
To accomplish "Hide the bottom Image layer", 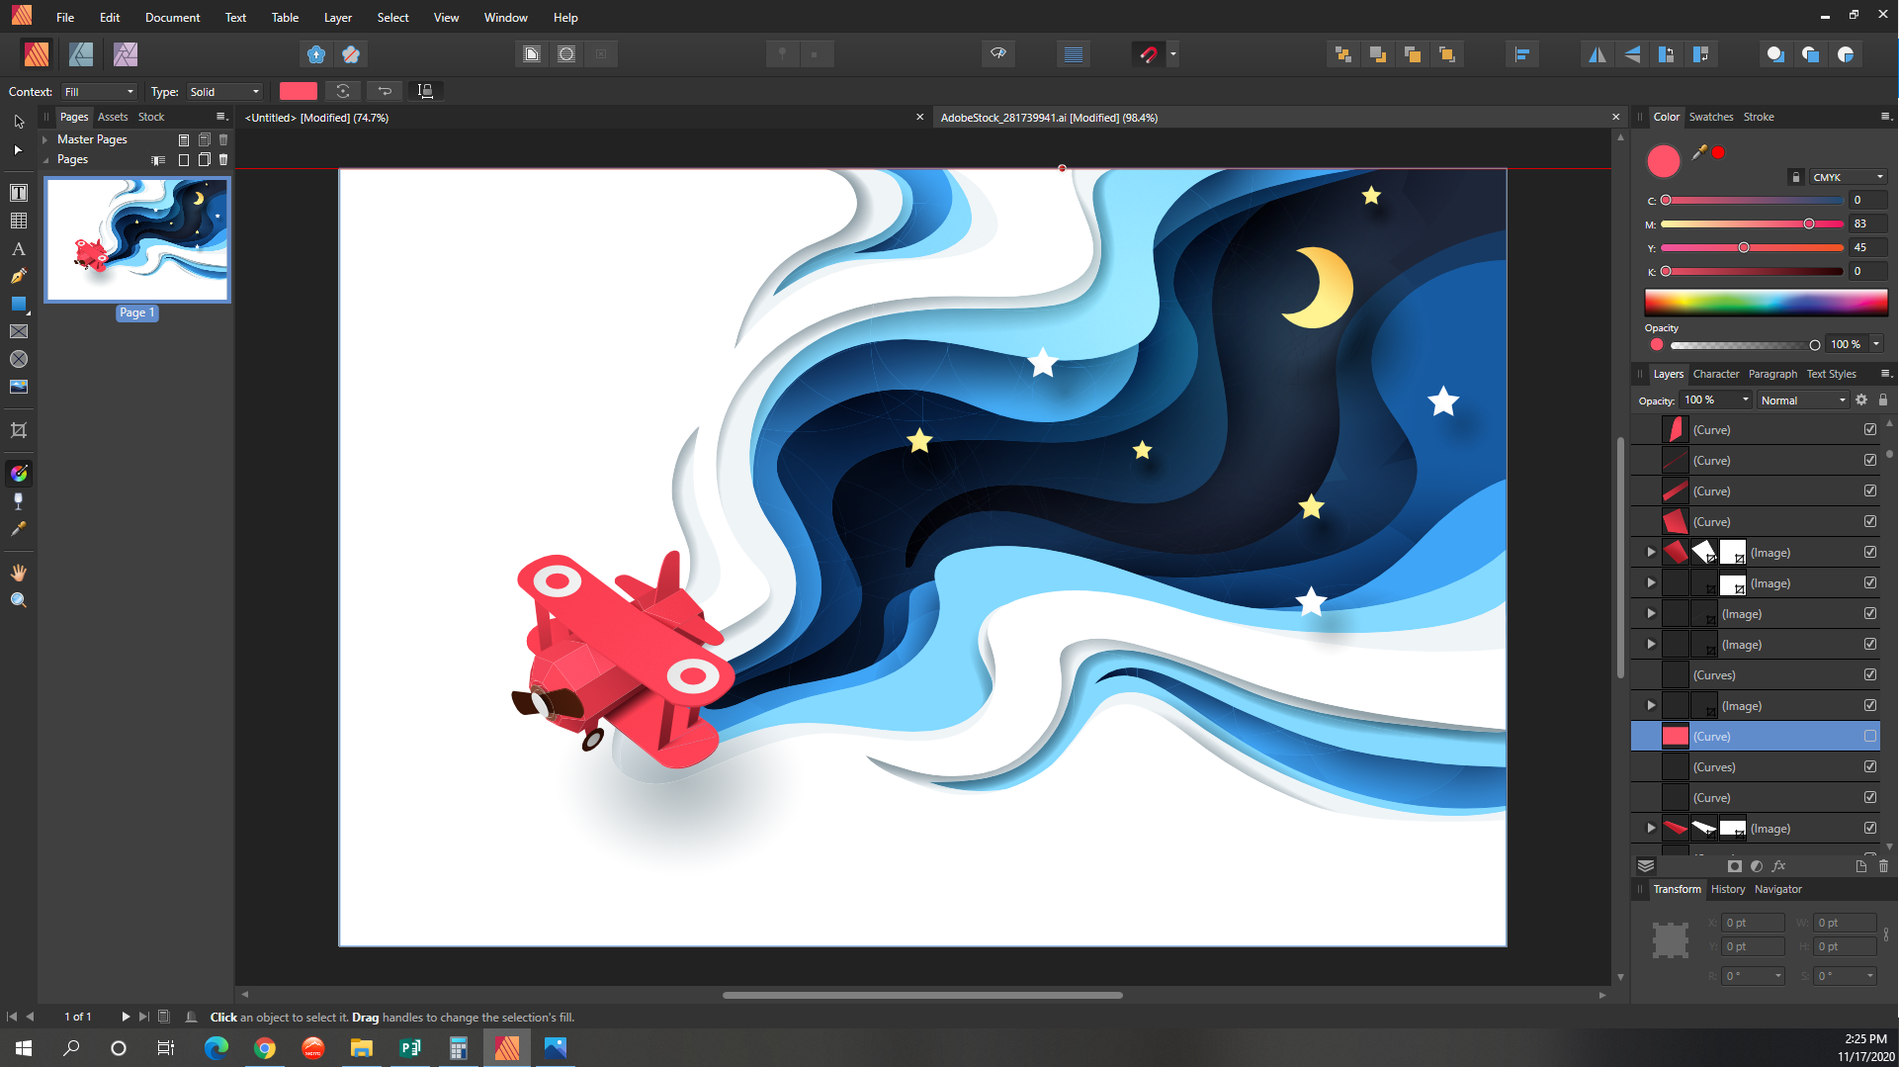I will (1870, 828).
